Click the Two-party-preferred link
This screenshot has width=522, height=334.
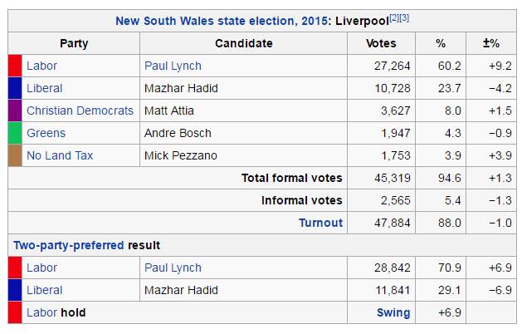(x=69, y=245)
